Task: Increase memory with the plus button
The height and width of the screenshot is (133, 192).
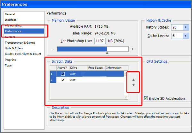Action: [132, 49]
